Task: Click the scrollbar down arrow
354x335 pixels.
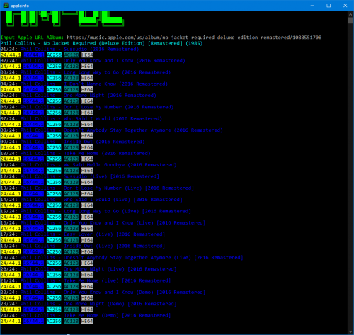Action: (350, 331)
